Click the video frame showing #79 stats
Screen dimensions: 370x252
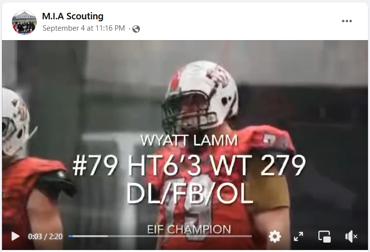(185, 145)
